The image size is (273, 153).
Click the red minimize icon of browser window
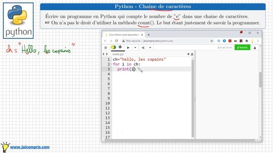[x=241, y=32]
